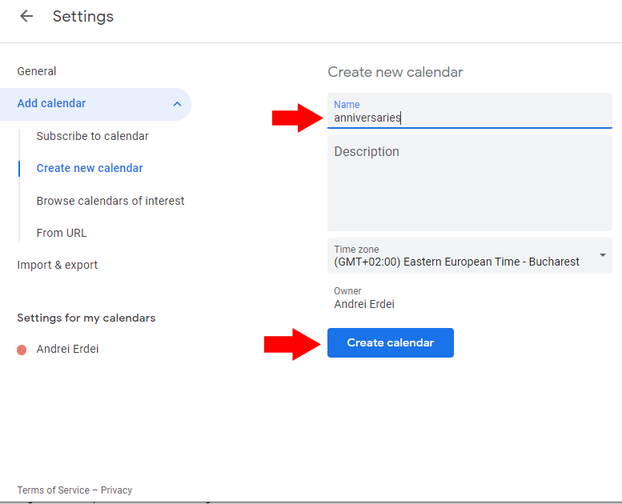622x504 pixels.
Task: Click the Settings for my calendars heading
Action: click(86, 318)
